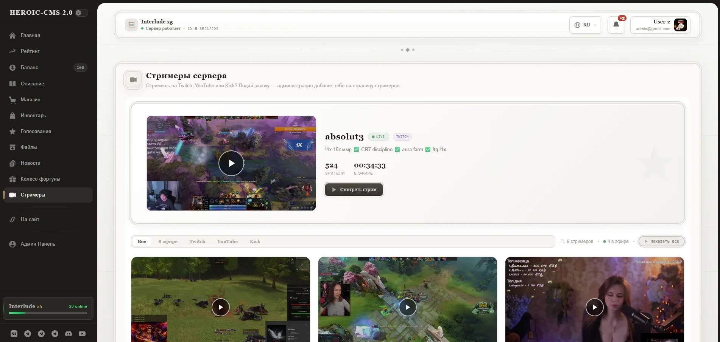
Task: Open the RU language dropdown
Action: click(x=586, y=25)
